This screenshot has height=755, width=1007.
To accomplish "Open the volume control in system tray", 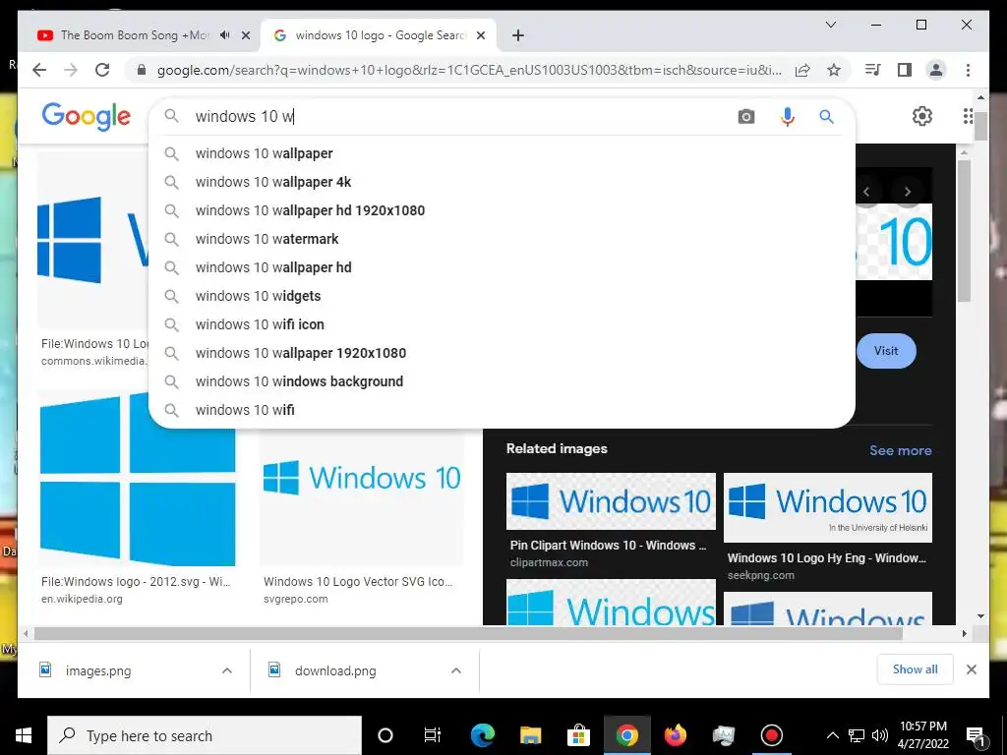I will point(880,735).
